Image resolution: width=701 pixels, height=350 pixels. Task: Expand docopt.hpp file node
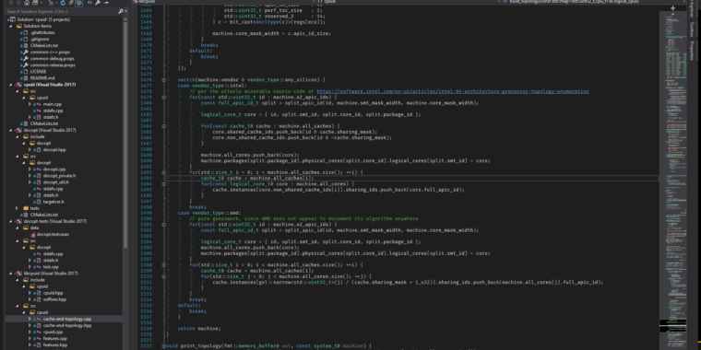tap(30, 149)
